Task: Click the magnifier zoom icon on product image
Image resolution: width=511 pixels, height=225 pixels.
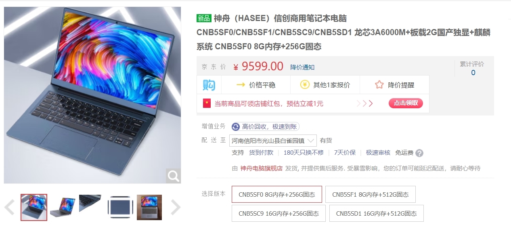Action: 174,176
